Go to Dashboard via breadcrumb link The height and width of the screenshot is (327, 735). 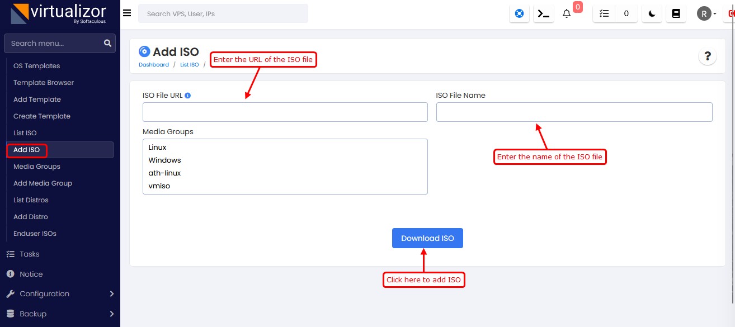(x=153, y=64)
